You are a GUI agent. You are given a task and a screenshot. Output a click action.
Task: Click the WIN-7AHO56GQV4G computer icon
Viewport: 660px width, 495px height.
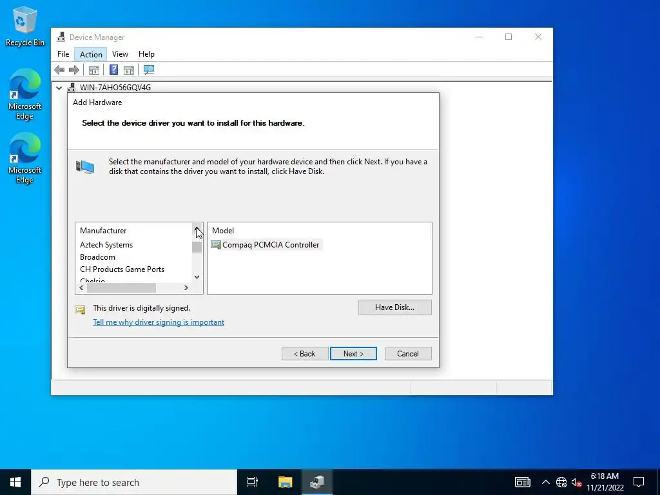[x=72, y=88]
